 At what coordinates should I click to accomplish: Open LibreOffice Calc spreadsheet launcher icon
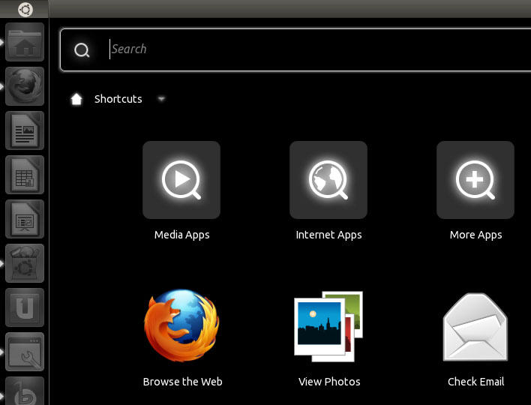[25, 175]
